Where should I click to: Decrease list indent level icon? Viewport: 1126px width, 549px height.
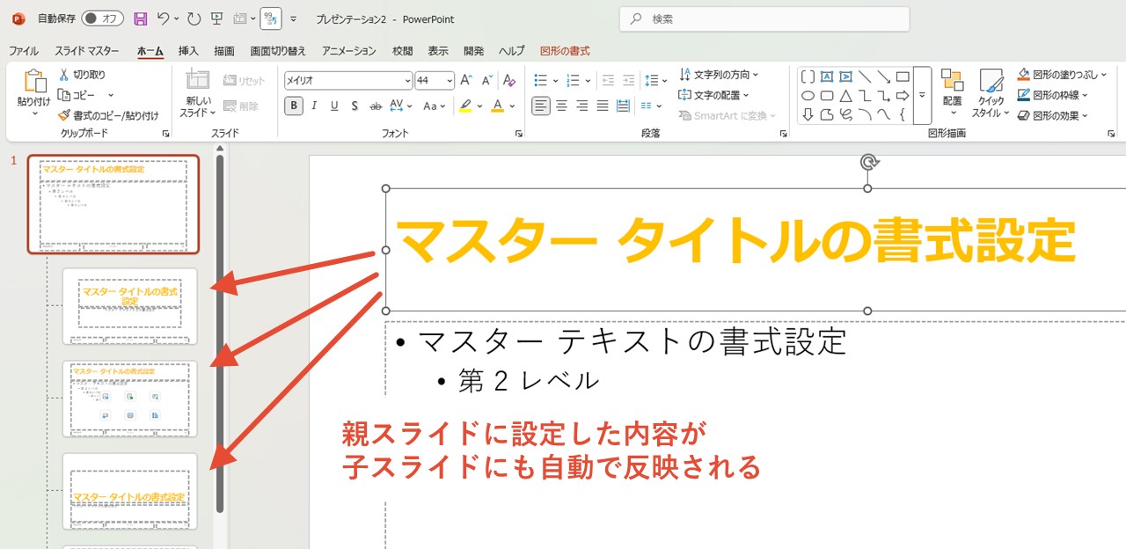608,80
